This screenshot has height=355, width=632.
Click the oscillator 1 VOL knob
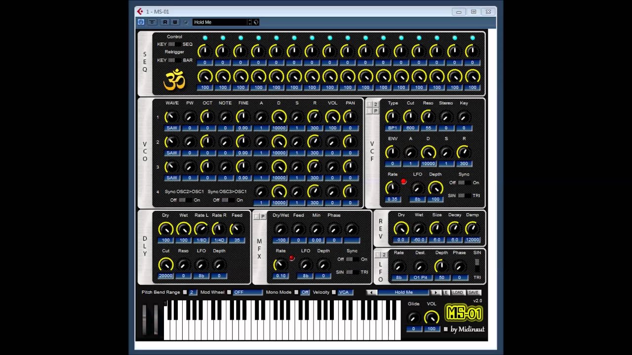332,117
